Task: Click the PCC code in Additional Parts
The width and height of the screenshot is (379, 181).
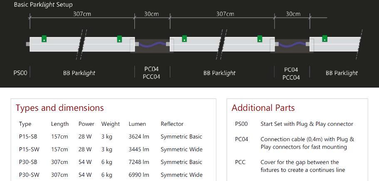Action: 240,162
